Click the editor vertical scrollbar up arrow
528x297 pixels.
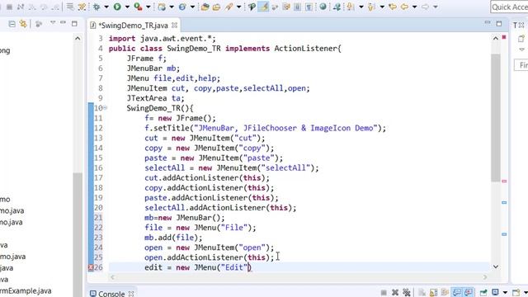point(496,39)
